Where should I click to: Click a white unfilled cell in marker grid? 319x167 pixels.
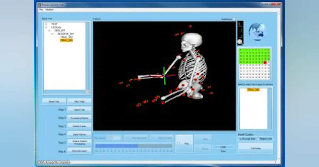click(250, 72)
